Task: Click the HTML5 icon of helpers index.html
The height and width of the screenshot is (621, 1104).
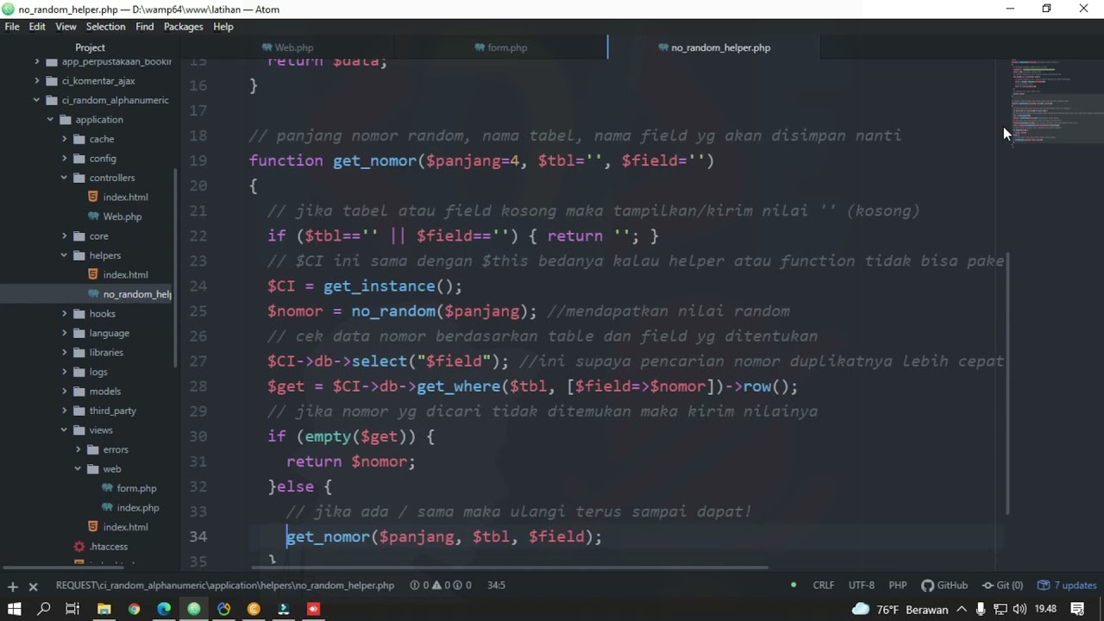Action: [93, 274]
